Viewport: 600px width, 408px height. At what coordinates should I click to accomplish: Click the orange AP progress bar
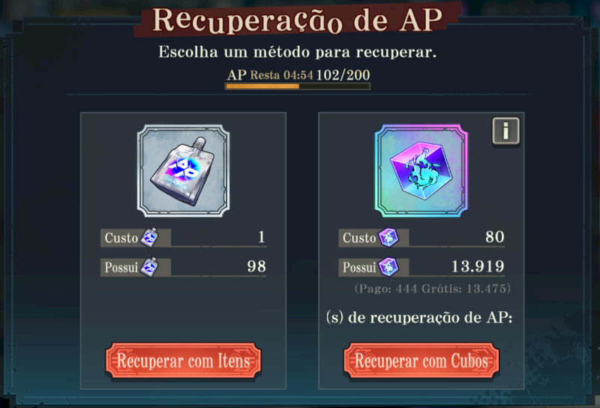[297, 86]
